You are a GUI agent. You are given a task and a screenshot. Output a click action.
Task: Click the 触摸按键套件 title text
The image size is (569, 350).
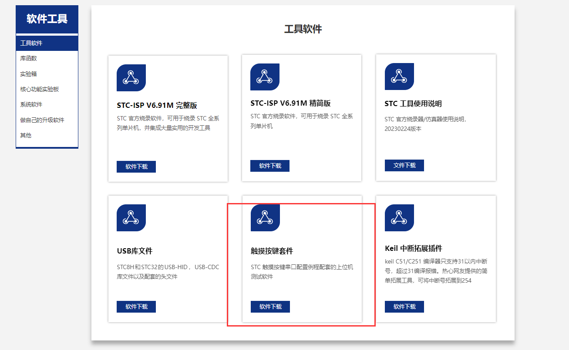coord(272,251)
